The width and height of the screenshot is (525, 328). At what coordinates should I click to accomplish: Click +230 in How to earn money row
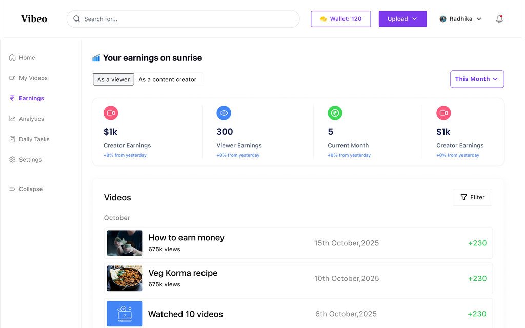pyautogui.click(x=477, y=243)
